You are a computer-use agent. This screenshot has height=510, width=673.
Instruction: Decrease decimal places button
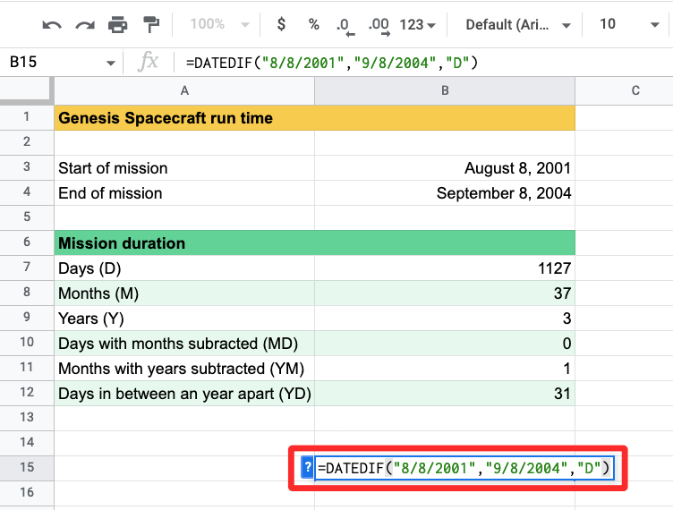click(x=344, y=24)
